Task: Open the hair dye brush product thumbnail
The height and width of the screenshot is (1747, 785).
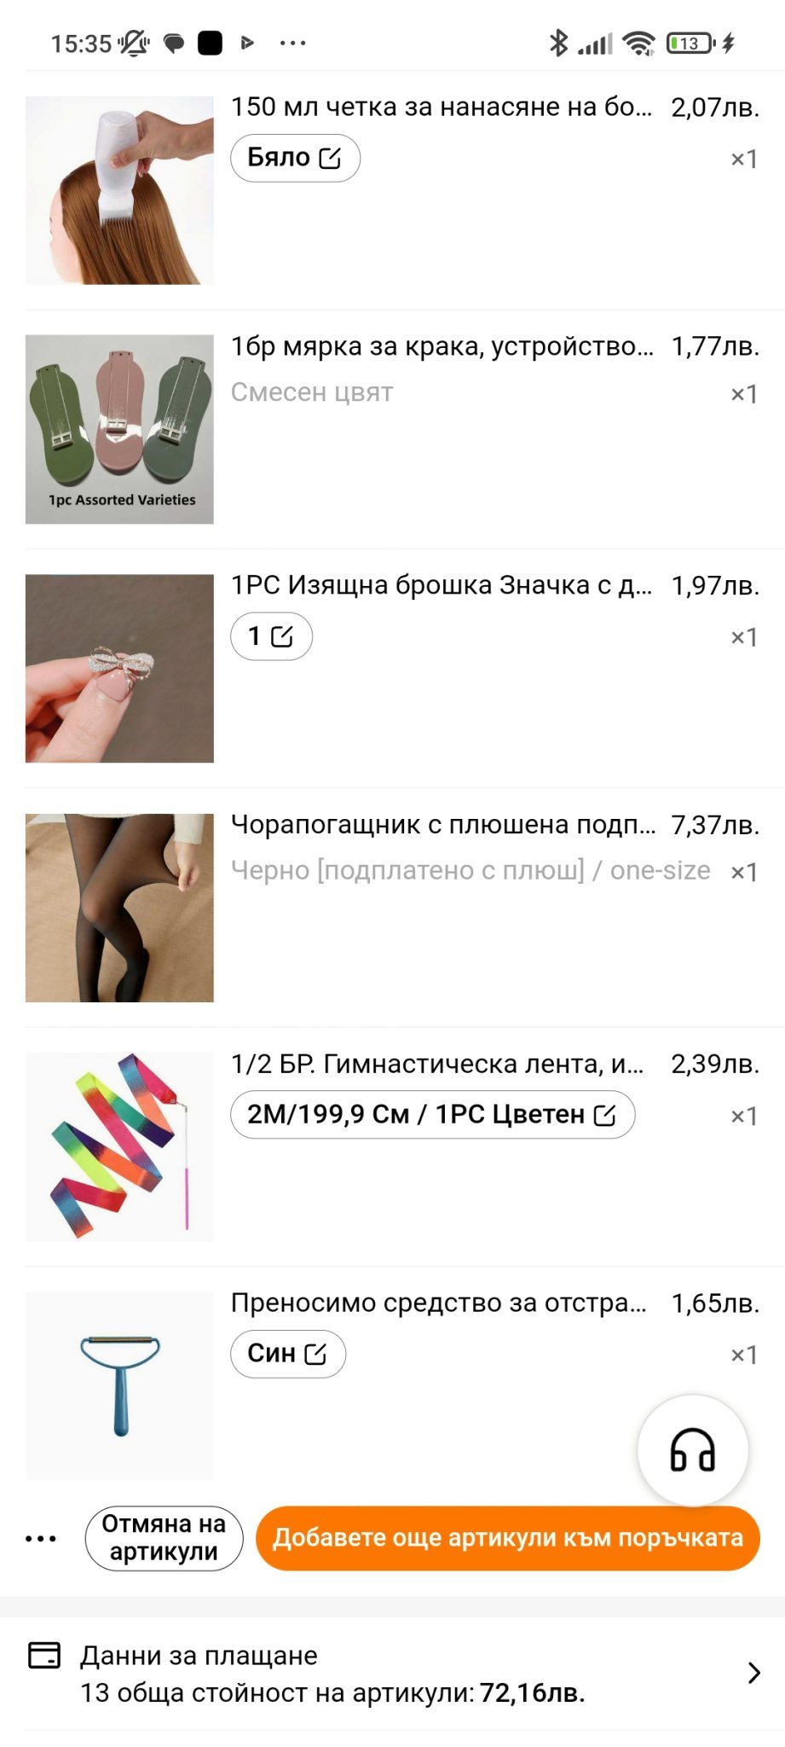Action: pyautogui.click(x=119, y=190)
